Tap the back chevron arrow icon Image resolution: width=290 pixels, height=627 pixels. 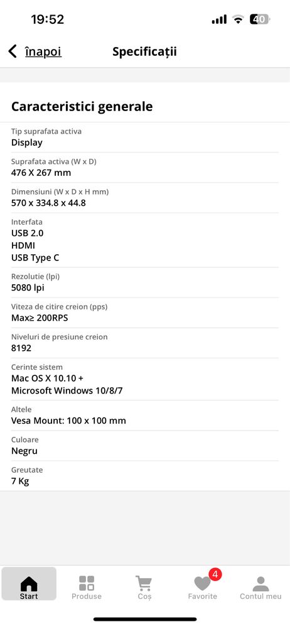pos(13,51)
